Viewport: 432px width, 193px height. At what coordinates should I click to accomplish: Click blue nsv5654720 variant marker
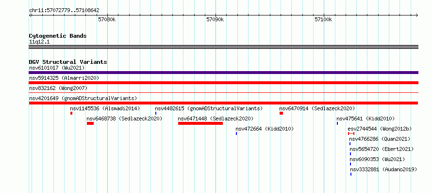(350, 154)
